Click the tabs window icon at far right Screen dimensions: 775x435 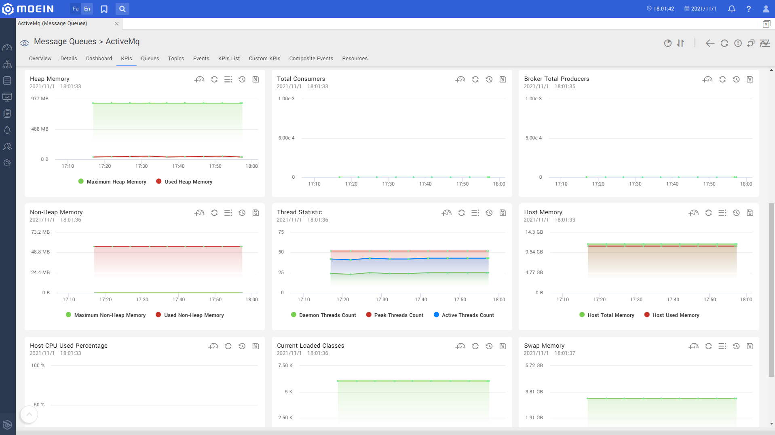pyautogui.click(x=766, y=24)
